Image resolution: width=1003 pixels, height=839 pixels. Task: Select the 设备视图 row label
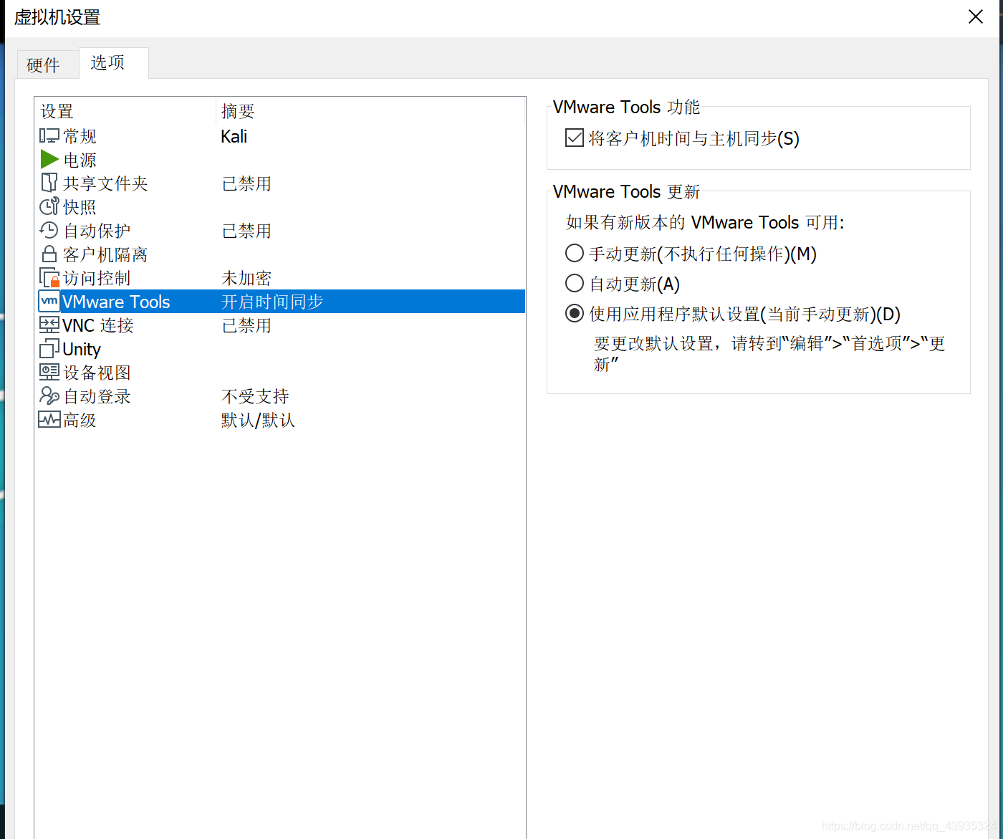coord(97,373)
